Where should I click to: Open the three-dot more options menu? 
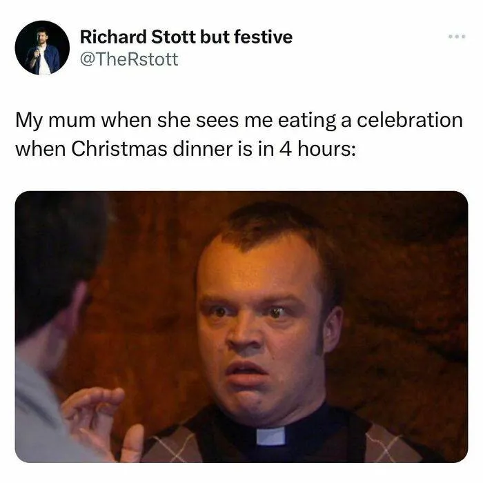point(457,37)
